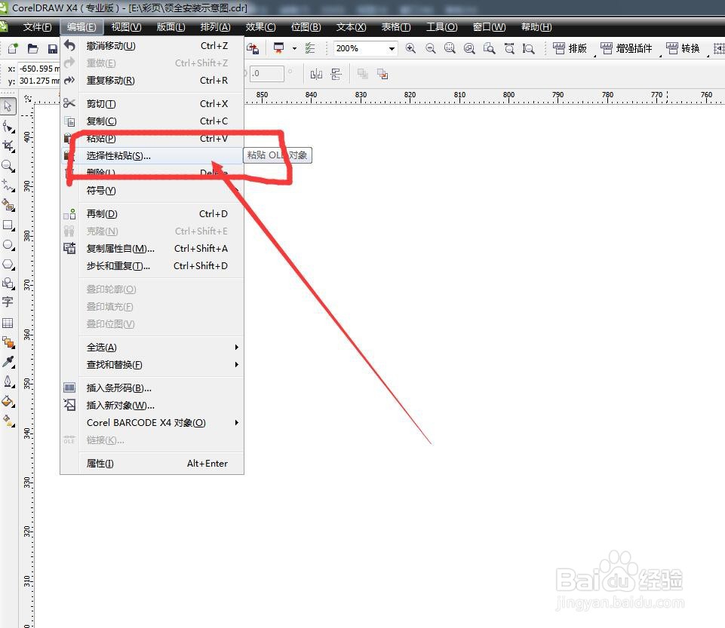Viewport: 725px width, 628px height.
Task: Open the 排列(A) menu
Action: (x=215, y=27)
